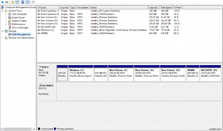Click the Up one level folder icon
223x131 pixels.
[x=13, y=2]
